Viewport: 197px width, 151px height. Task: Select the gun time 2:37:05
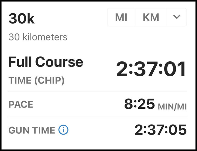click(x=161, y=130)
